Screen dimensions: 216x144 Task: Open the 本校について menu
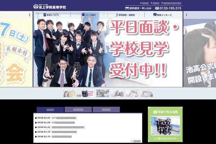pos(51,15)
